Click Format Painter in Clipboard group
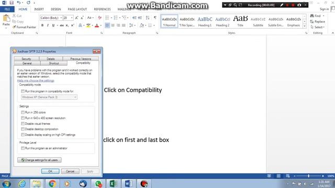Viewport: 335px width, 188px height. [24, 27]
